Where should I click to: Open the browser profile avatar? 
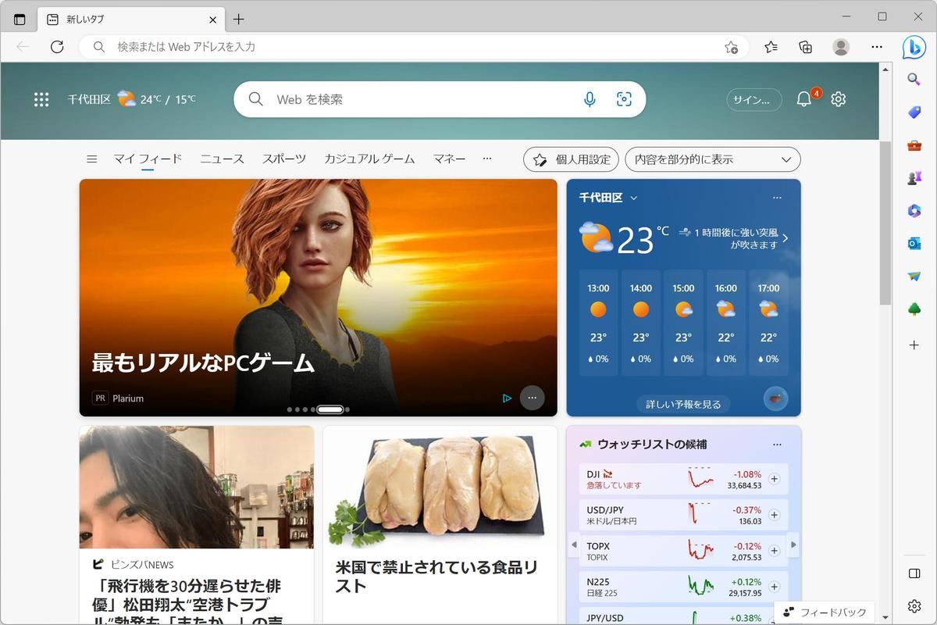[841, 47]
